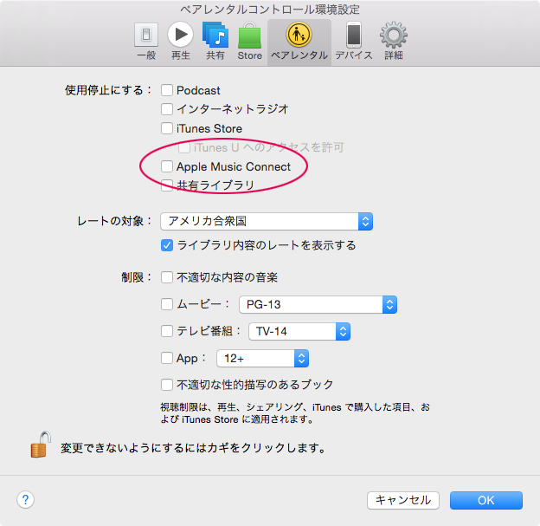Image resolution: width=540 pixels, height=526 pixels.
Task: Open help with the question mark button
Action: tap(25, 499)
